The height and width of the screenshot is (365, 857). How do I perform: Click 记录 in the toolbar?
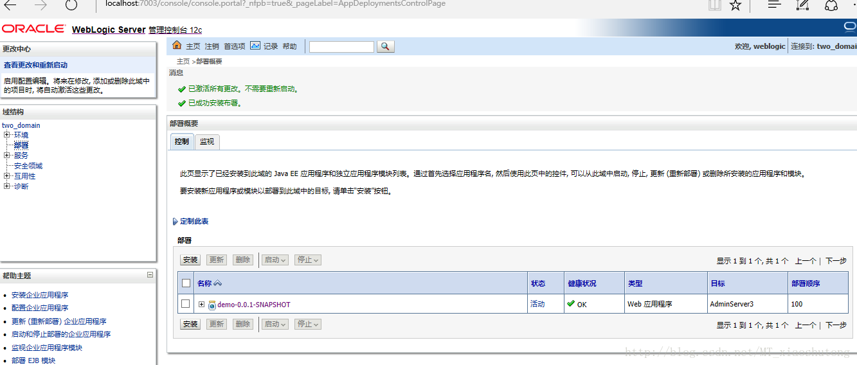pyautogui.click(x=271, y=46)
